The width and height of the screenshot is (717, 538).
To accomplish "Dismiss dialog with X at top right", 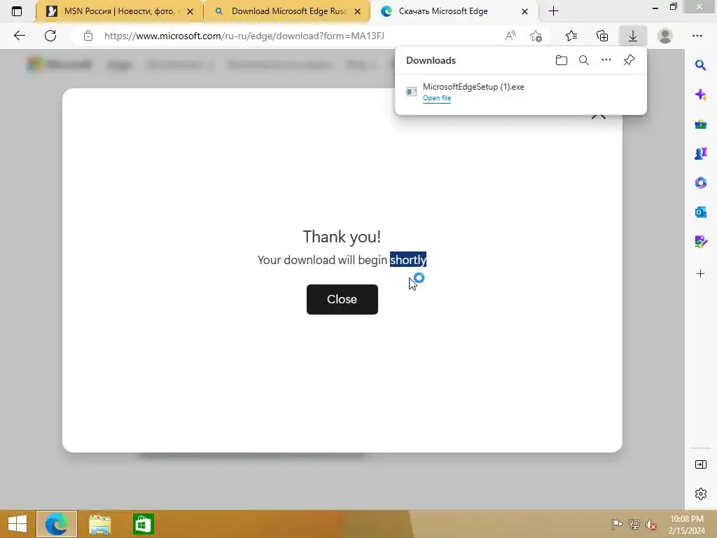I will point(598,116).
